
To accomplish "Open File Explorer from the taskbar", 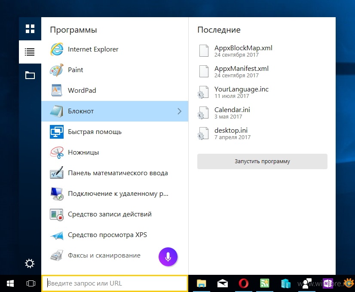I will pyautogui.click(x=201, y=283).
